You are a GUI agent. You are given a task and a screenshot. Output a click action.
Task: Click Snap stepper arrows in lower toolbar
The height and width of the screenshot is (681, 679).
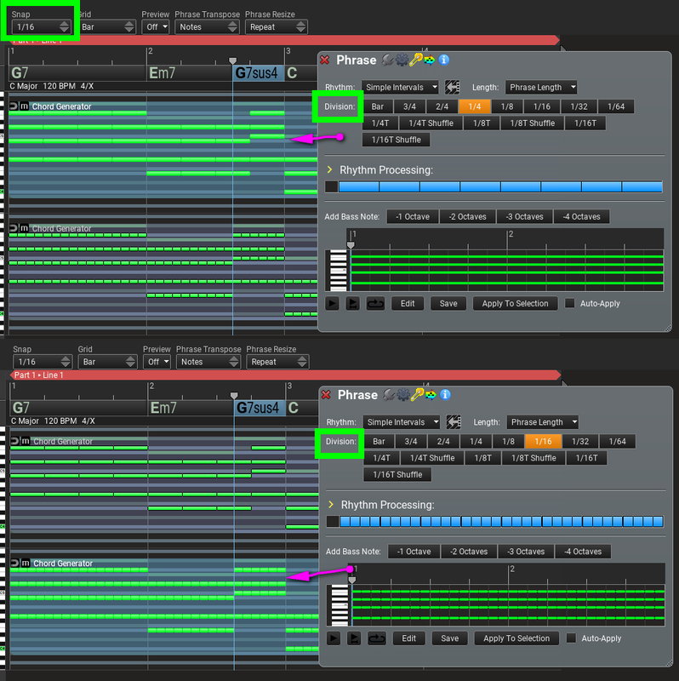(66, 362)
